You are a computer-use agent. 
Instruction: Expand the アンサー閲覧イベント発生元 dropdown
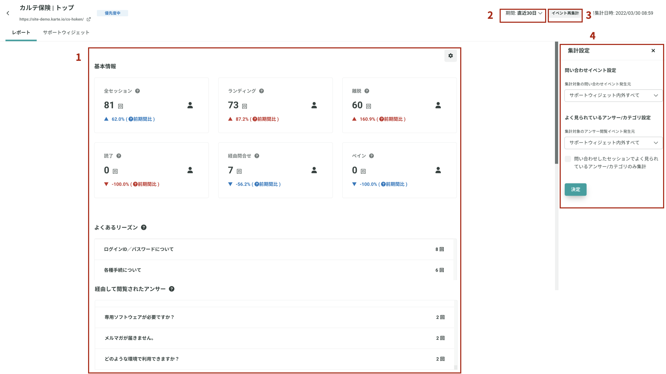[x=613, y=143]
